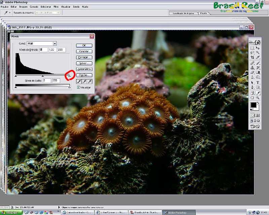
Task: Open the Imagem menu
Action: [x=23, y=6]
